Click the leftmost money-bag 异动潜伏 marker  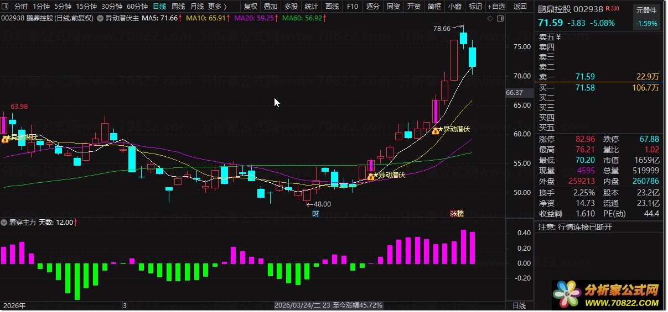[4, 139]
